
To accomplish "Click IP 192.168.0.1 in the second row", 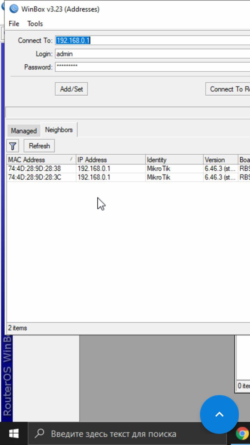I will click(x=94, y=177).
